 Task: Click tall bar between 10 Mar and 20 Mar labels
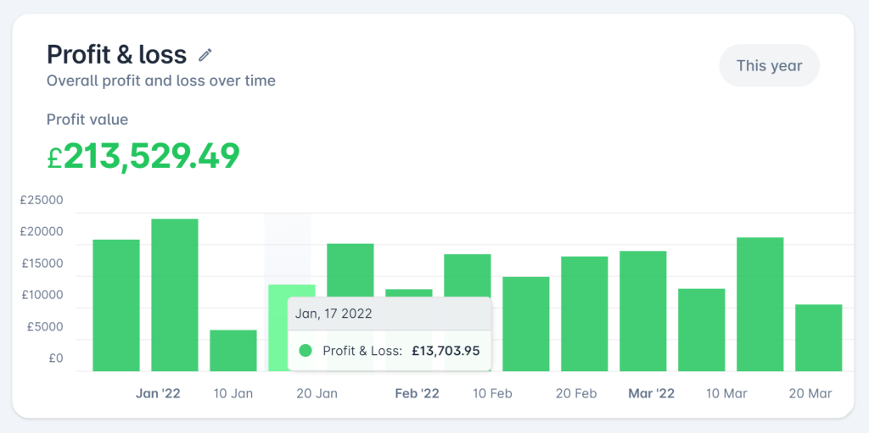coord(760,304)
